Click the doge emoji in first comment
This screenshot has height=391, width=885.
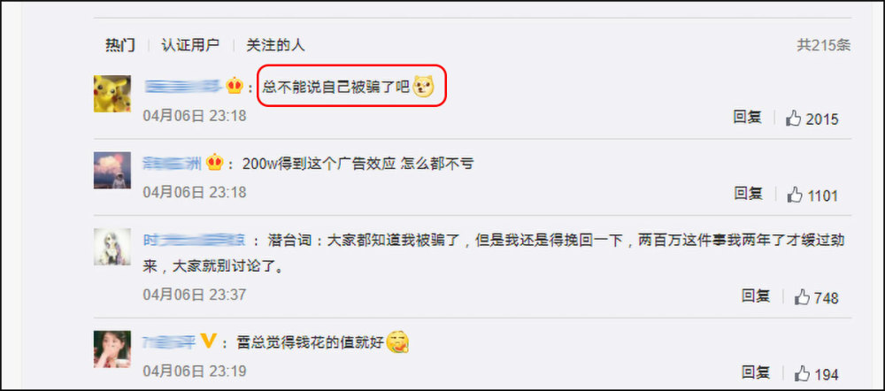[x=424, y=87]
